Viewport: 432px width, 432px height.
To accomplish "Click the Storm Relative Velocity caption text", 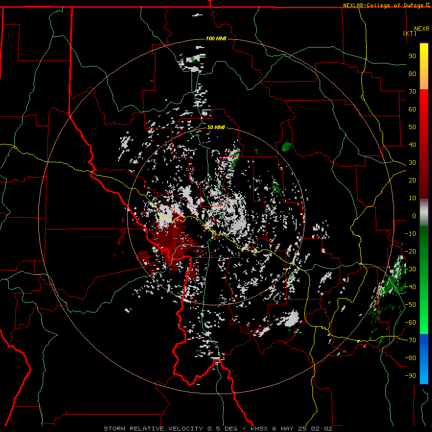I will click(218, 429).
